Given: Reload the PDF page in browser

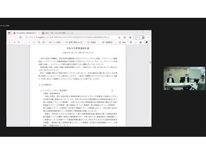Looking at the screenshot, I should point(20,37).
